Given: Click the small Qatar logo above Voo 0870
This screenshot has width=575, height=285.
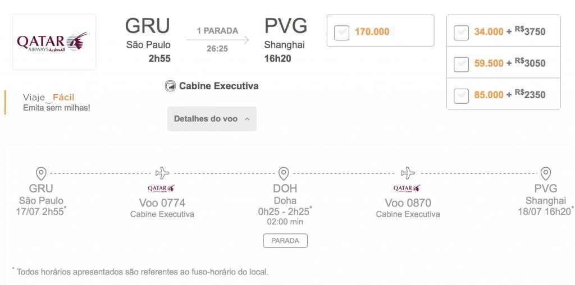Looking at the screenshot, I should [408, 189].
